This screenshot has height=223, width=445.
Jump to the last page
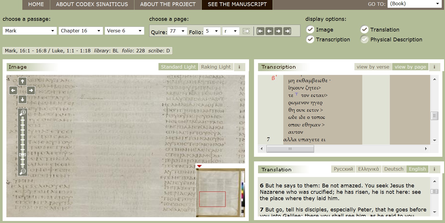287,31
